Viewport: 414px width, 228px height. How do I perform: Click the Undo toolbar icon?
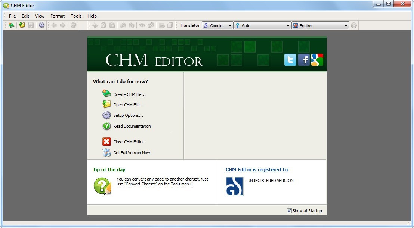point(123,25)
